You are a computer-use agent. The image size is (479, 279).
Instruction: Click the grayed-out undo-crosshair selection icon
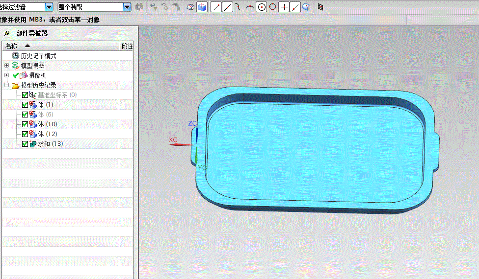click(x=165, y=7)
